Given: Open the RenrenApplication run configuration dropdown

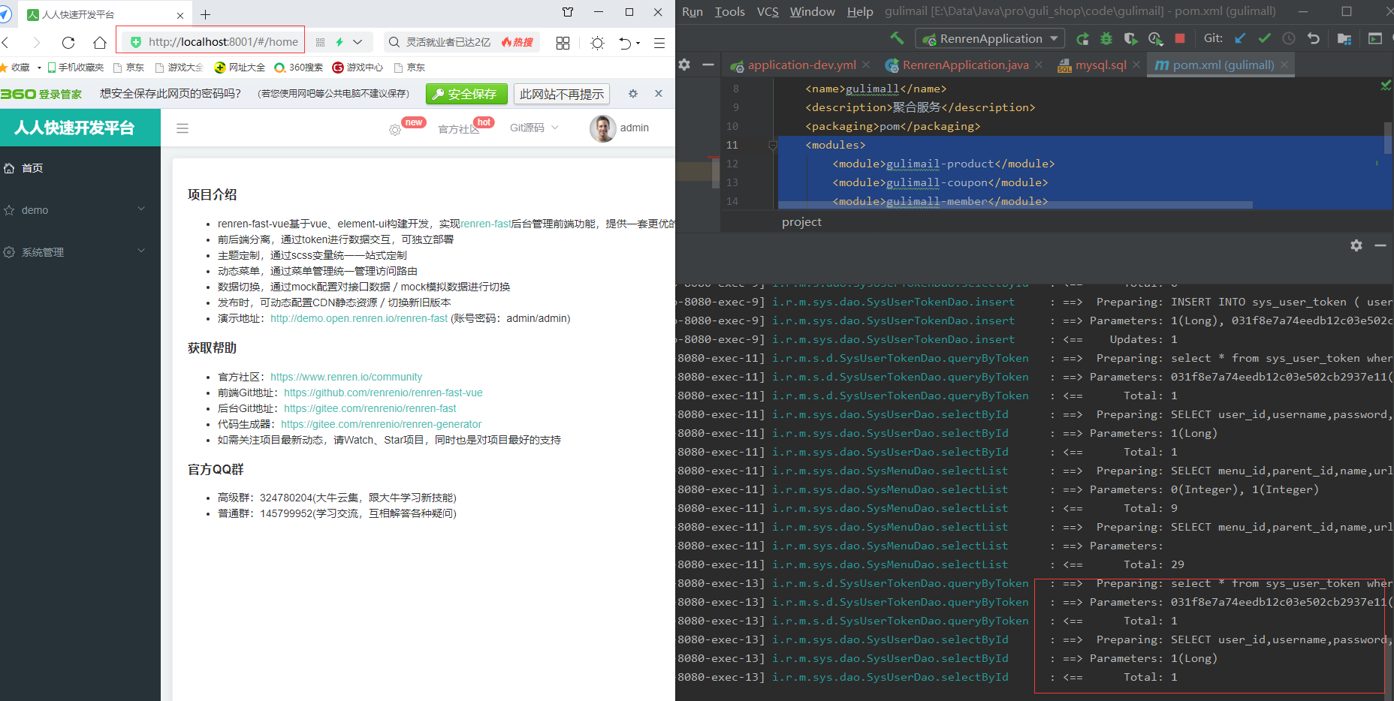Looking at the screenshot, I should pos(991,38).
